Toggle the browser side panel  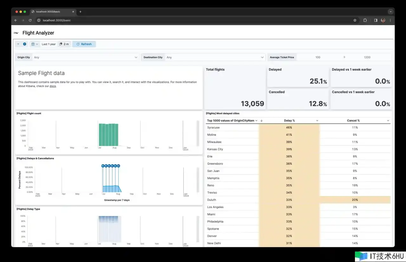376,20
